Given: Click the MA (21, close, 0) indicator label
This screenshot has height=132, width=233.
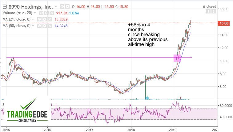Looking at the screenshot, I should [x=17, y=19].
